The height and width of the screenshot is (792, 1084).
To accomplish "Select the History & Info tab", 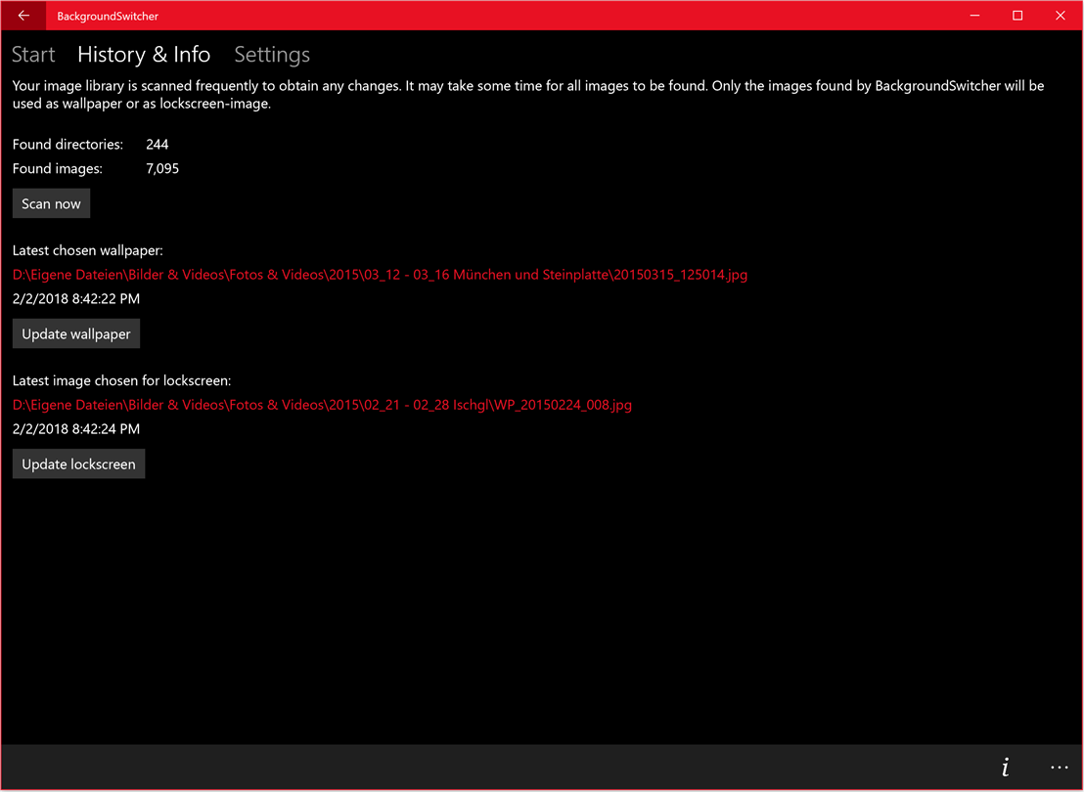I will 144,55.
